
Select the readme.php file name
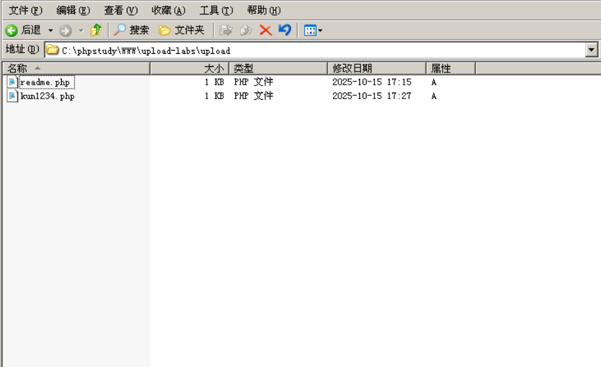pos(45,82)
